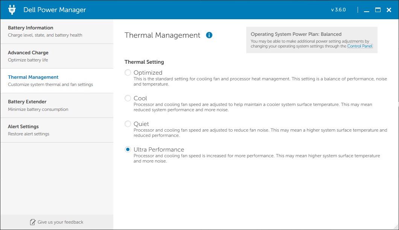399x230 pixels.
Task: Select the Optimized thermal setting
Action: coord(128,73)
